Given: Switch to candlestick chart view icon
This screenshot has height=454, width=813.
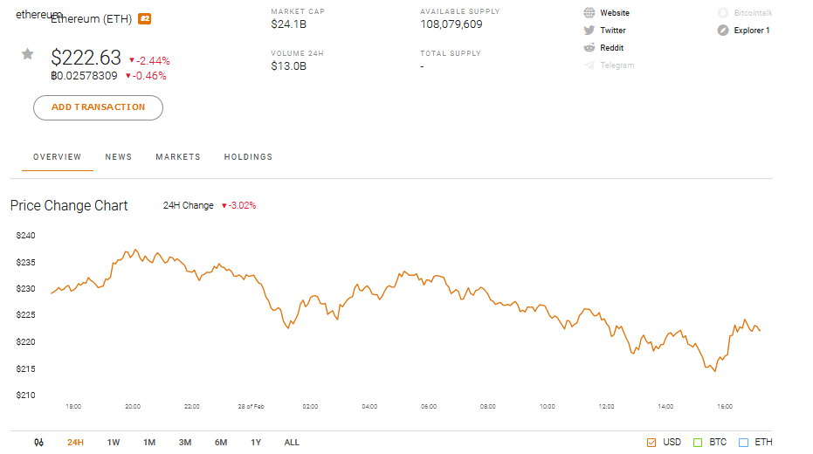Looking at the screenshot, I should 38,443.
